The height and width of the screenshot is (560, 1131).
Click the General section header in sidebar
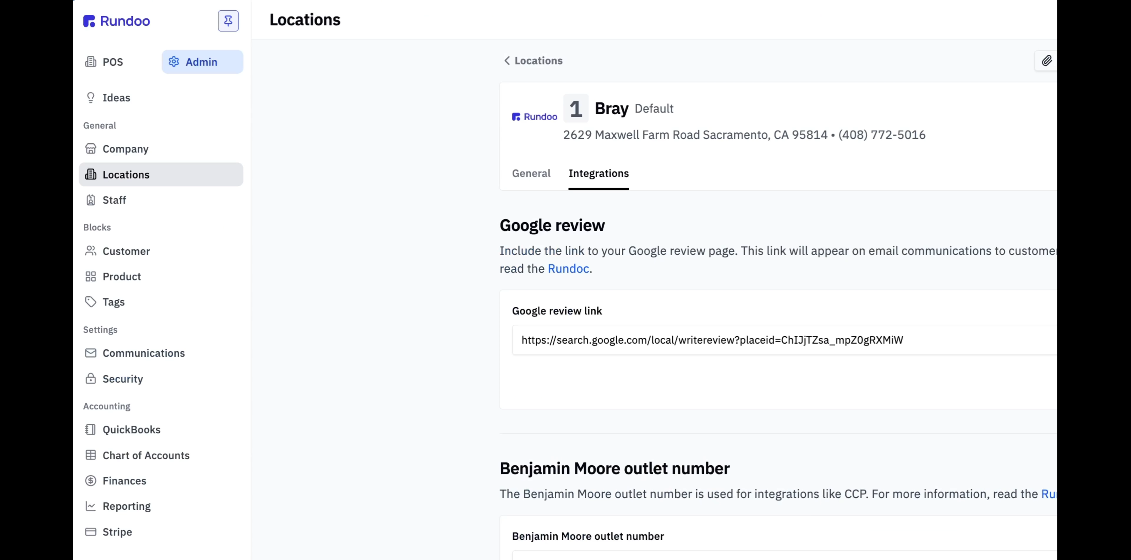point(100,126)
